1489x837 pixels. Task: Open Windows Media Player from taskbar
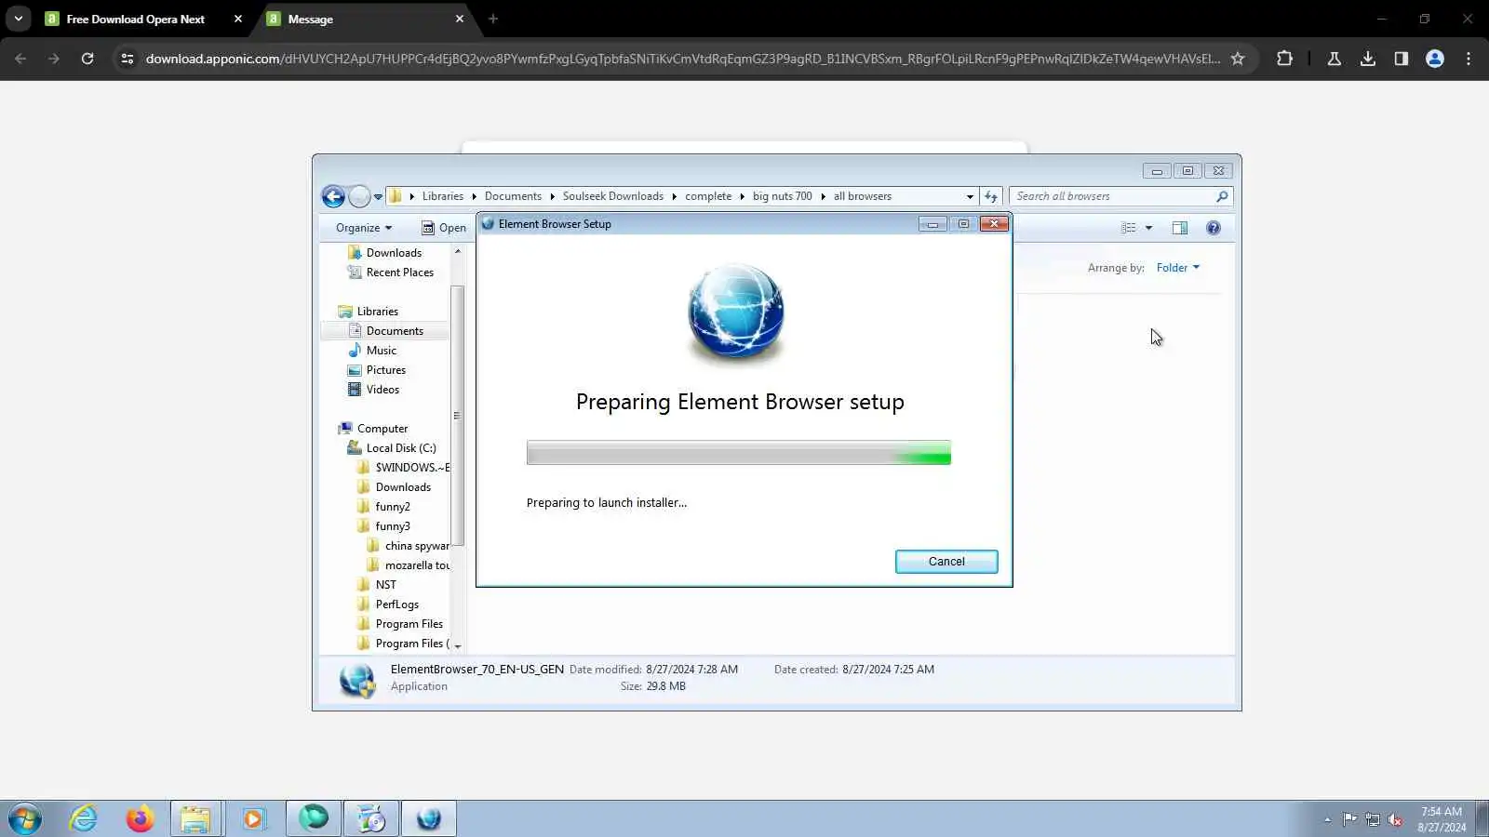coord(253,819)
